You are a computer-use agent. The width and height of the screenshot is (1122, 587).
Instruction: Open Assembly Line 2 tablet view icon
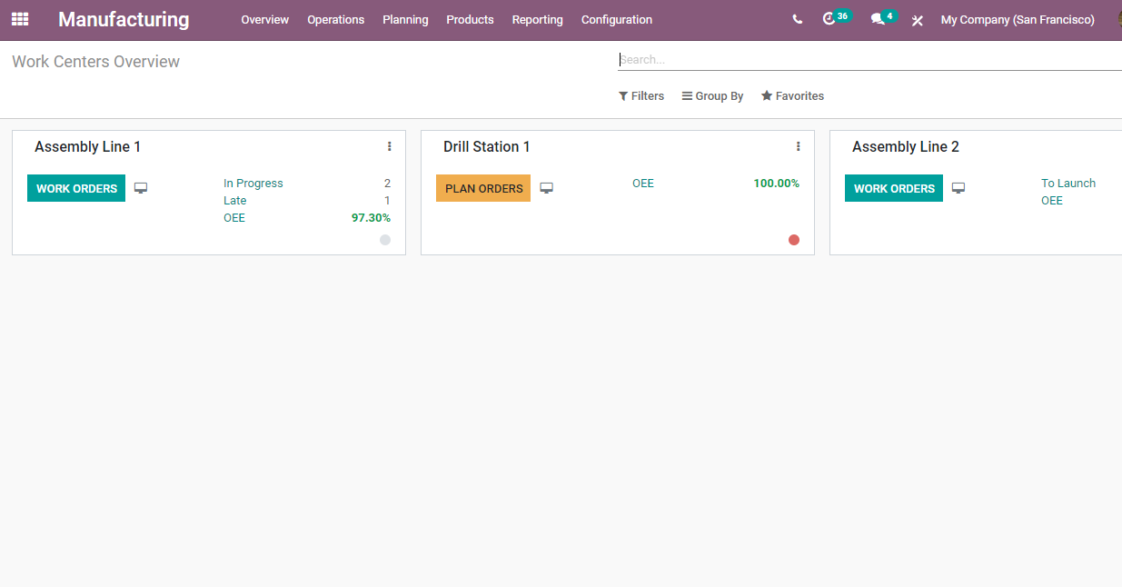point(958,188)
